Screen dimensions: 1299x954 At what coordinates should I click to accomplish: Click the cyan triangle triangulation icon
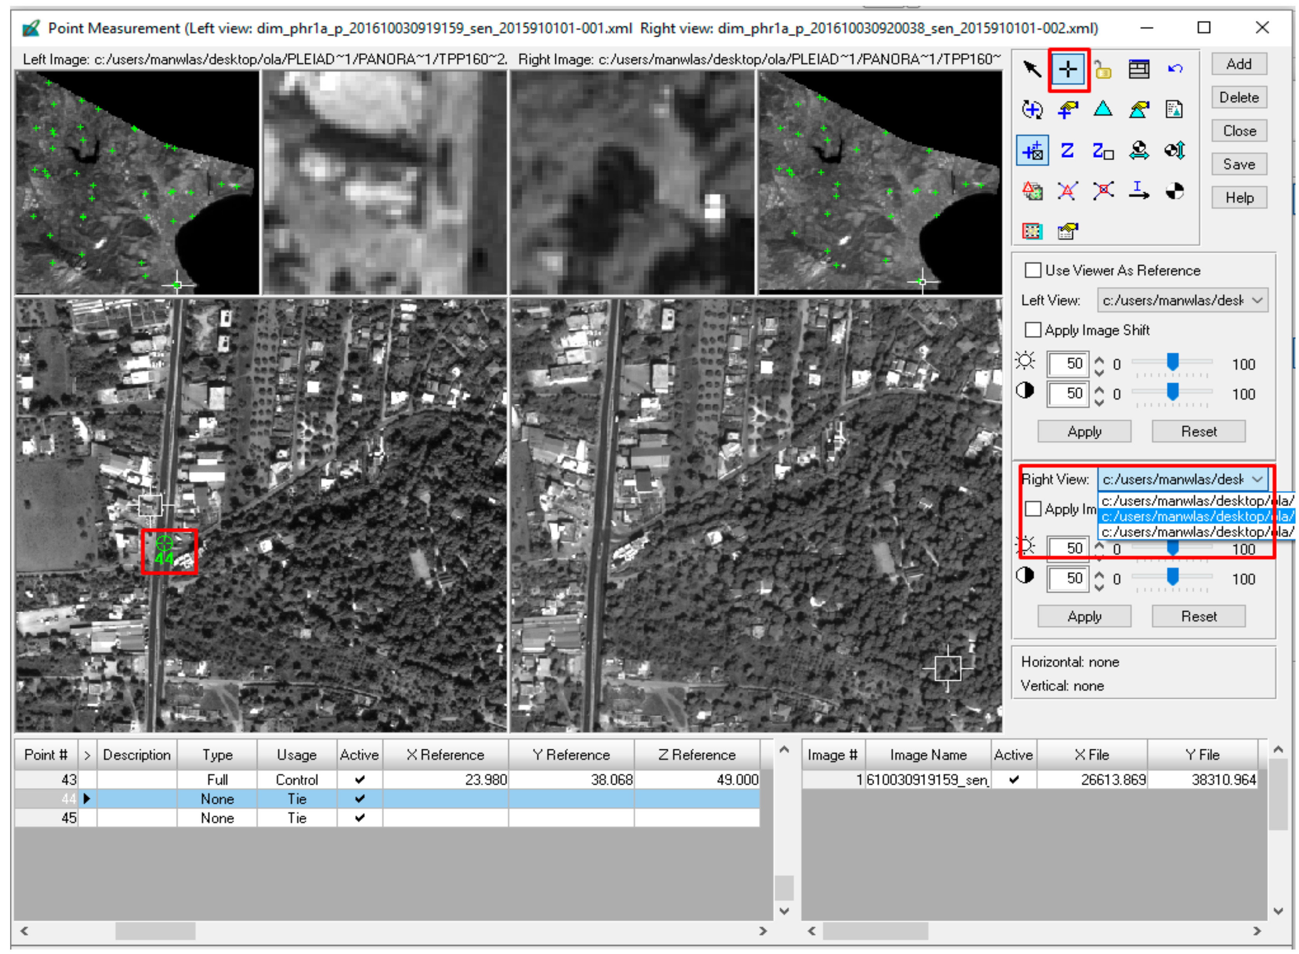(x=1103, y=109)
